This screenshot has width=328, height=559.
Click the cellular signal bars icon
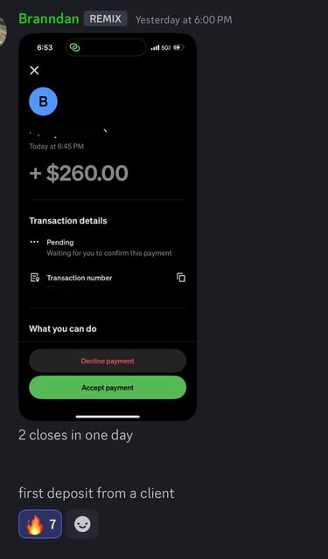155,47
